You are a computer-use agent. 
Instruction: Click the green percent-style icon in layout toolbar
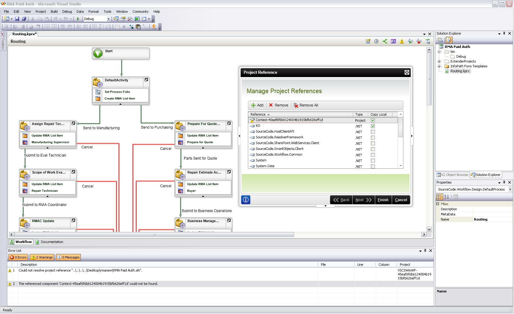[131, 27]
